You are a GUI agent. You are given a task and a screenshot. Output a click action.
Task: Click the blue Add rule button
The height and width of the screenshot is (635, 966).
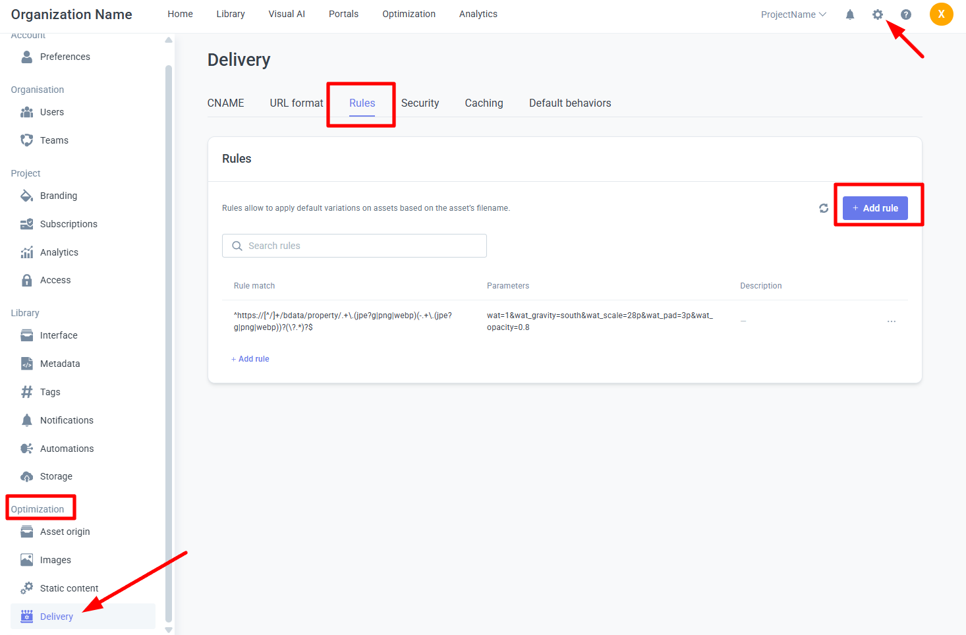(x=874, y=208)
